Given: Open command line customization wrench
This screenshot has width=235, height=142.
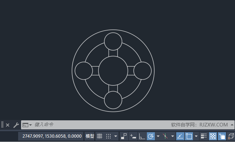Looking at the screenshot, I should click(x=16, y=125).
